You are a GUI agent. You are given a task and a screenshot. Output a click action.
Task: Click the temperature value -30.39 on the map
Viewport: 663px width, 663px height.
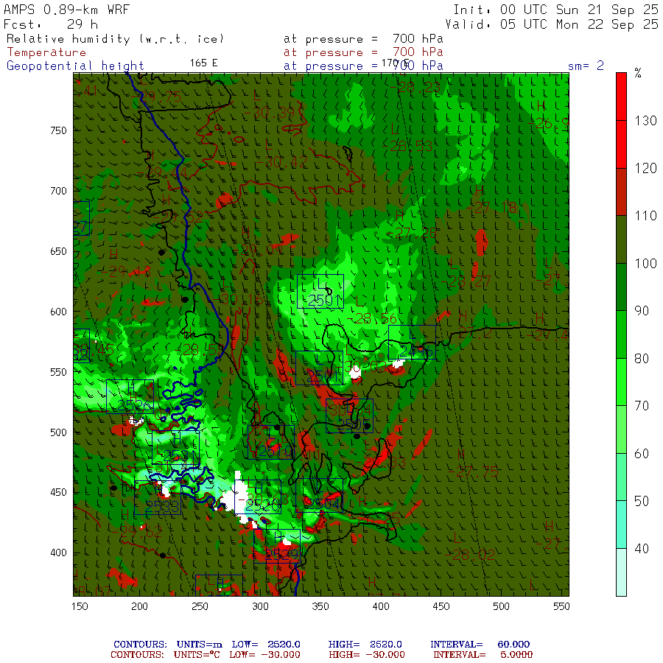[x=269, y=113]
